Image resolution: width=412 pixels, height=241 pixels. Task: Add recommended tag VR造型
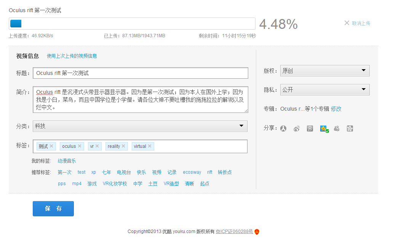click(171, 184)
